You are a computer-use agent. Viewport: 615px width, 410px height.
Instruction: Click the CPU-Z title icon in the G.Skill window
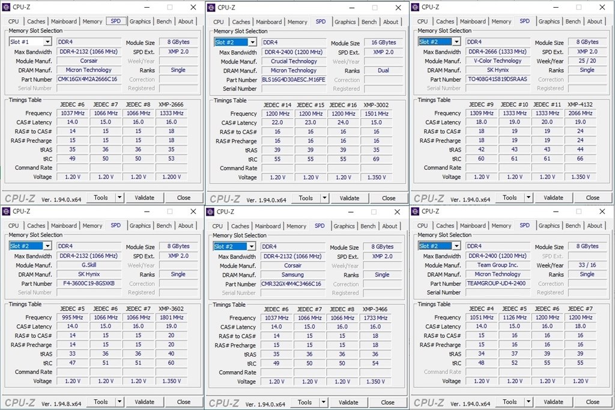[x=6, y=212]
